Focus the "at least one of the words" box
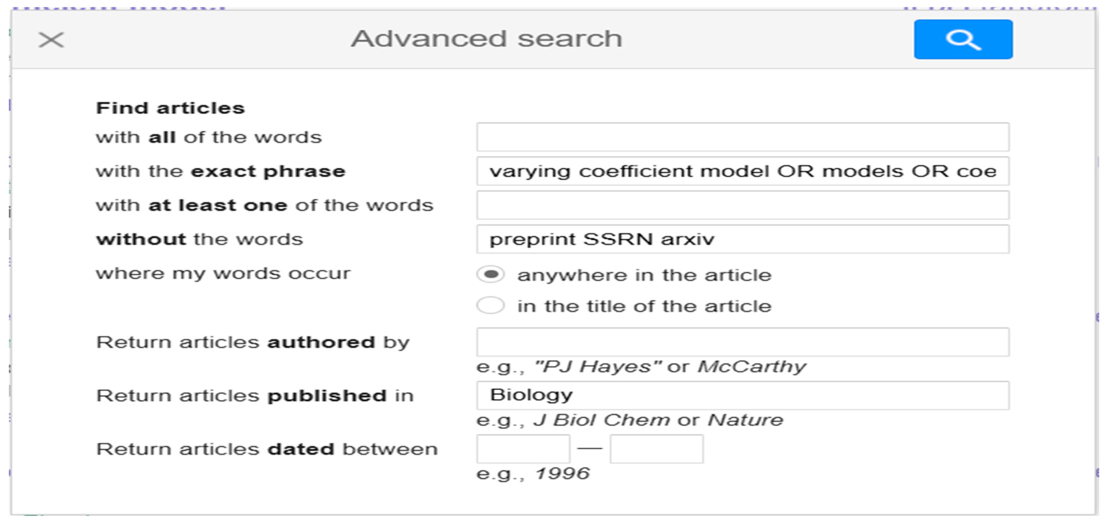Image resolution: width=1107 pixels, height=522 pixels. click(742, 205)
